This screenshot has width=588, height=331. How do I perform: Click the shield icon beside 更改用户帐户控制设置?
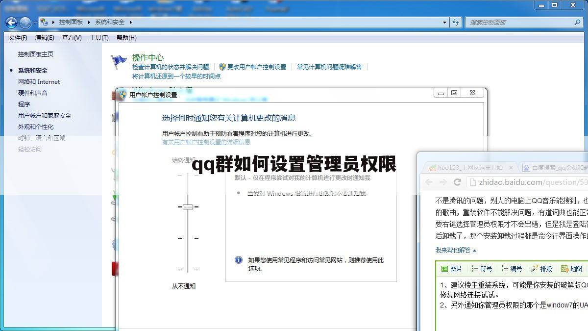point(222,67)
